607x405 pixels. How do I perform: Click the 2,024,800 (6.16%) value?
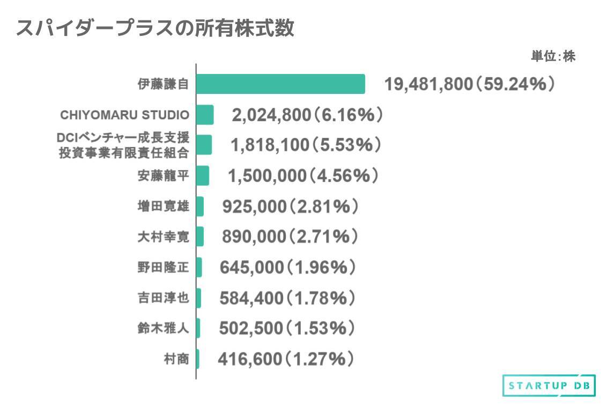307,115
